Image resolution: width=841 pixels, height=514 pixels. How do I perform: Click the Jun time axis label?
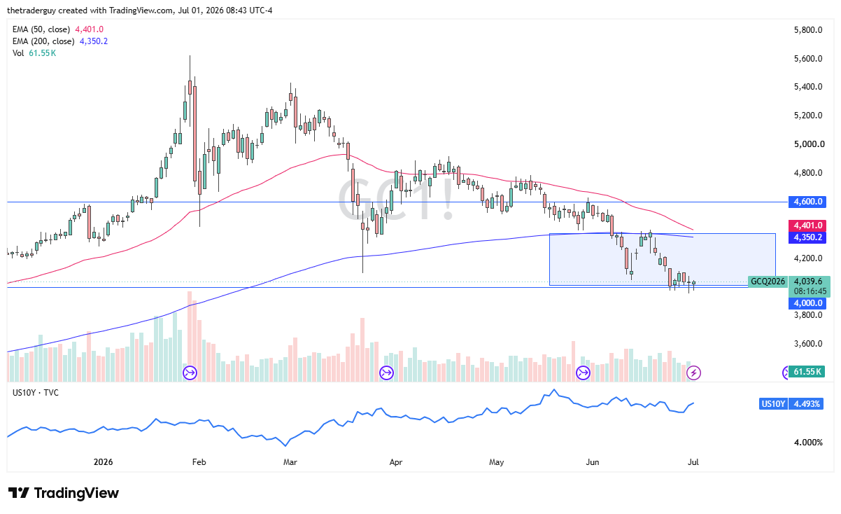(x=593, y=462)
